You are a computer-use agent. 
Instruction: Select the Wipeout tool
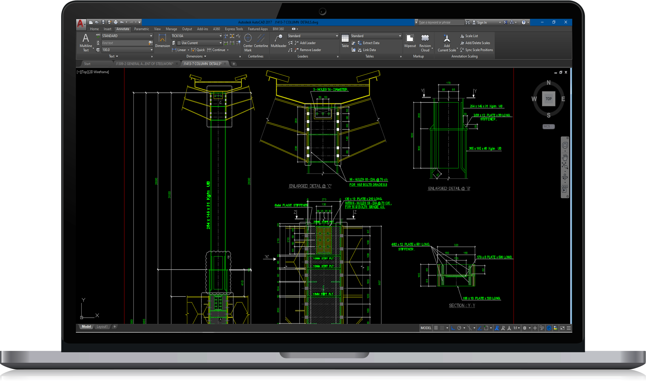[410, 41]
